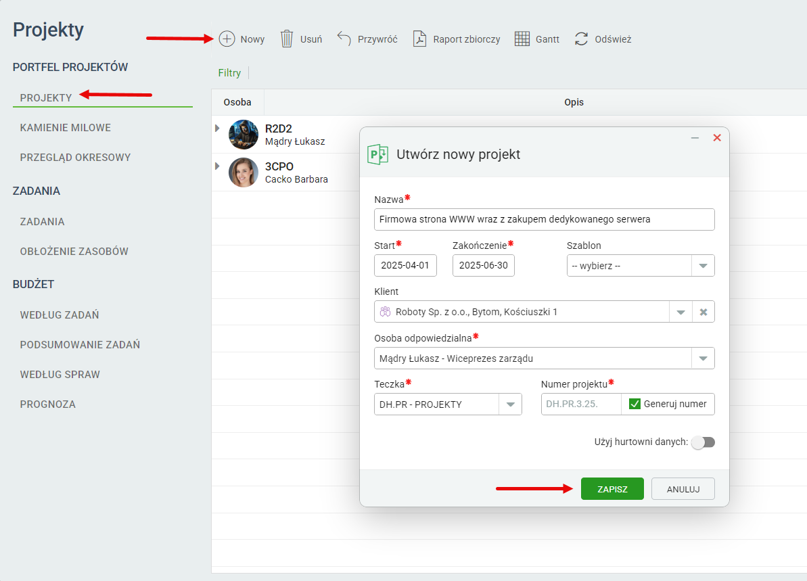This screenshot has width=807, height=581.
Task: Click the project icon in dialog header
Action: tap(377, 154)
